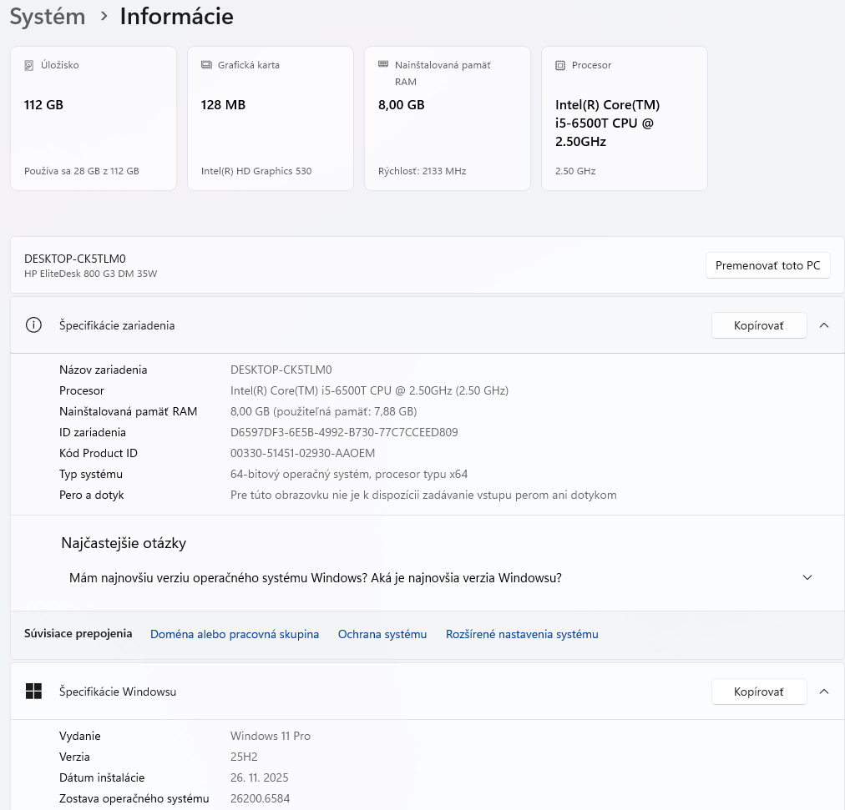Click the ID zariadenia value text

344,432
